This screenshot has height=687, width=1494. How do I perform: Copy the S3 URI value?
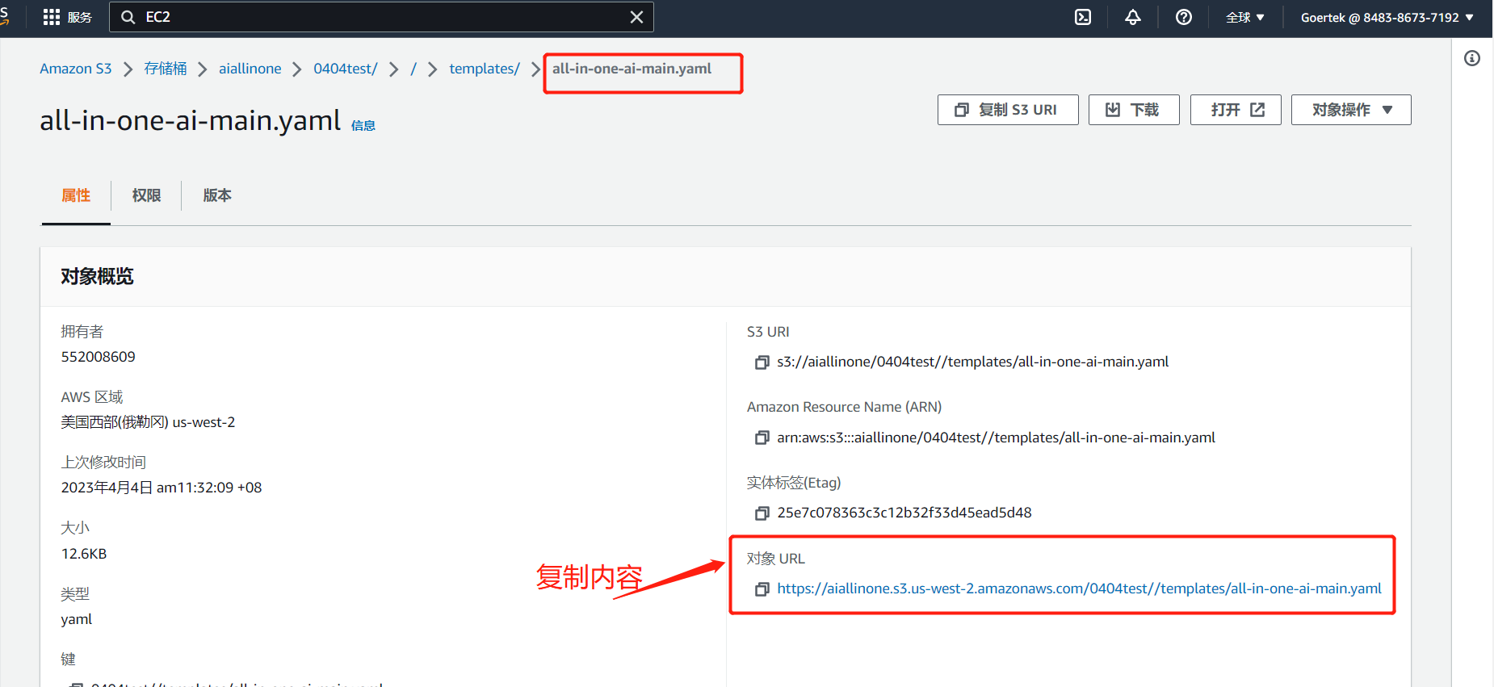pyautogui.click(x=762, y=362)
